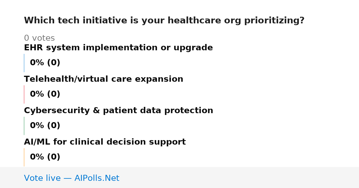Click the Telehealth 0% (0) result text
This screenshot has width=359, height=188.
click(45, 94)
